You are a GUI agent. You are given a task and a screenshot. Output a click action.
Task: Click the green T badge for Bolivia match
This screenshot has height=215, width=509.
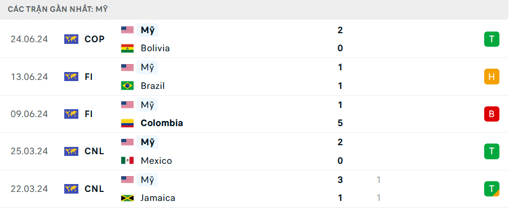(x=492, y=39)
